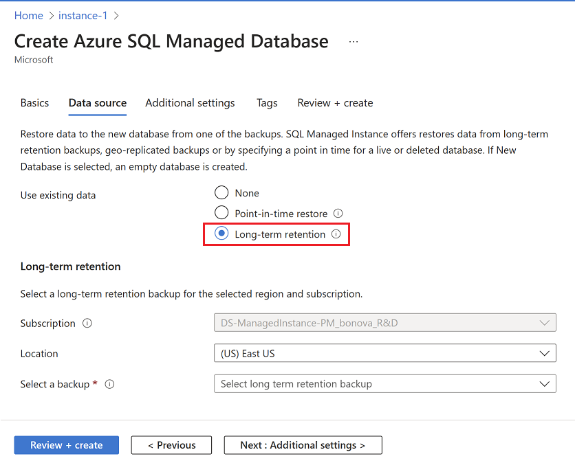Open the Review + create tab
575x463 pixels.
point(335,103)
